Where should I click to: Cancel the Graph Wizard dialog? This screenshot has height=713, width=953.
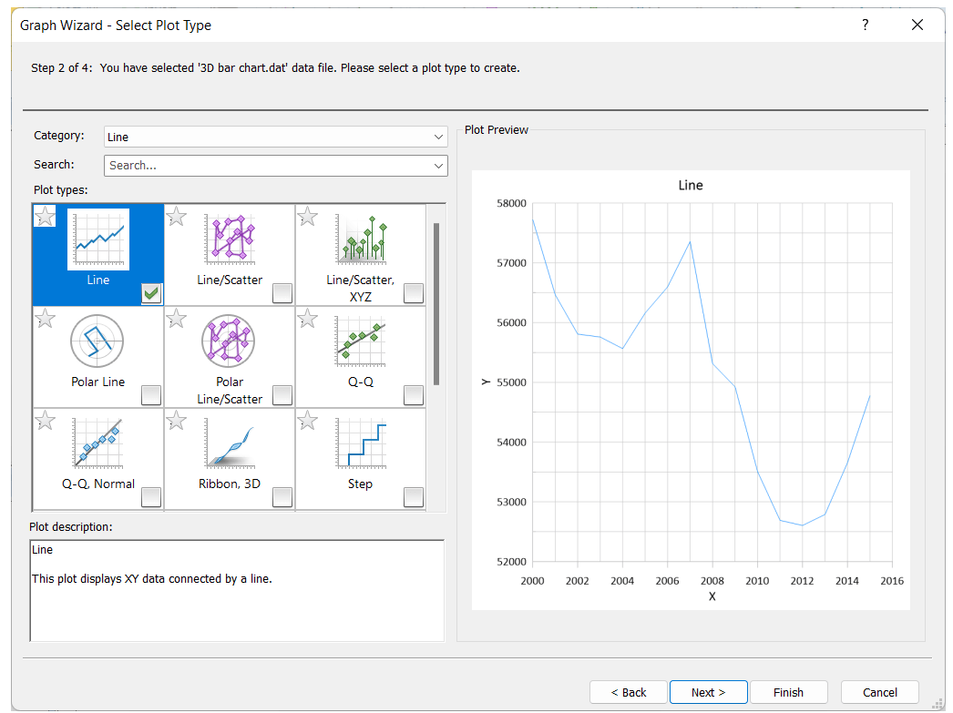click(x=879, y=692)
